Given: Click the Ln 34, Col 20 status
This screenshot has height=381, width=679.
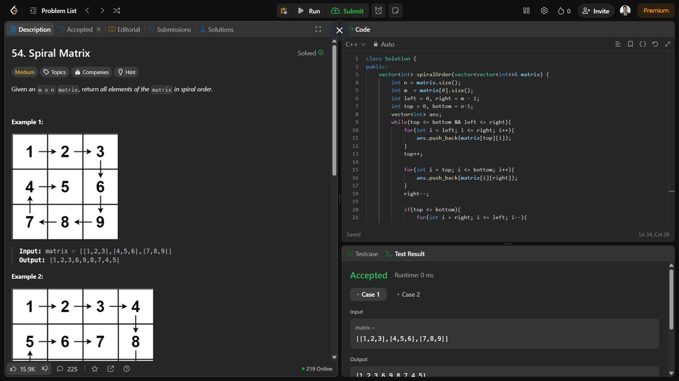Looking at the screenshot, I should tap(654, 234).
